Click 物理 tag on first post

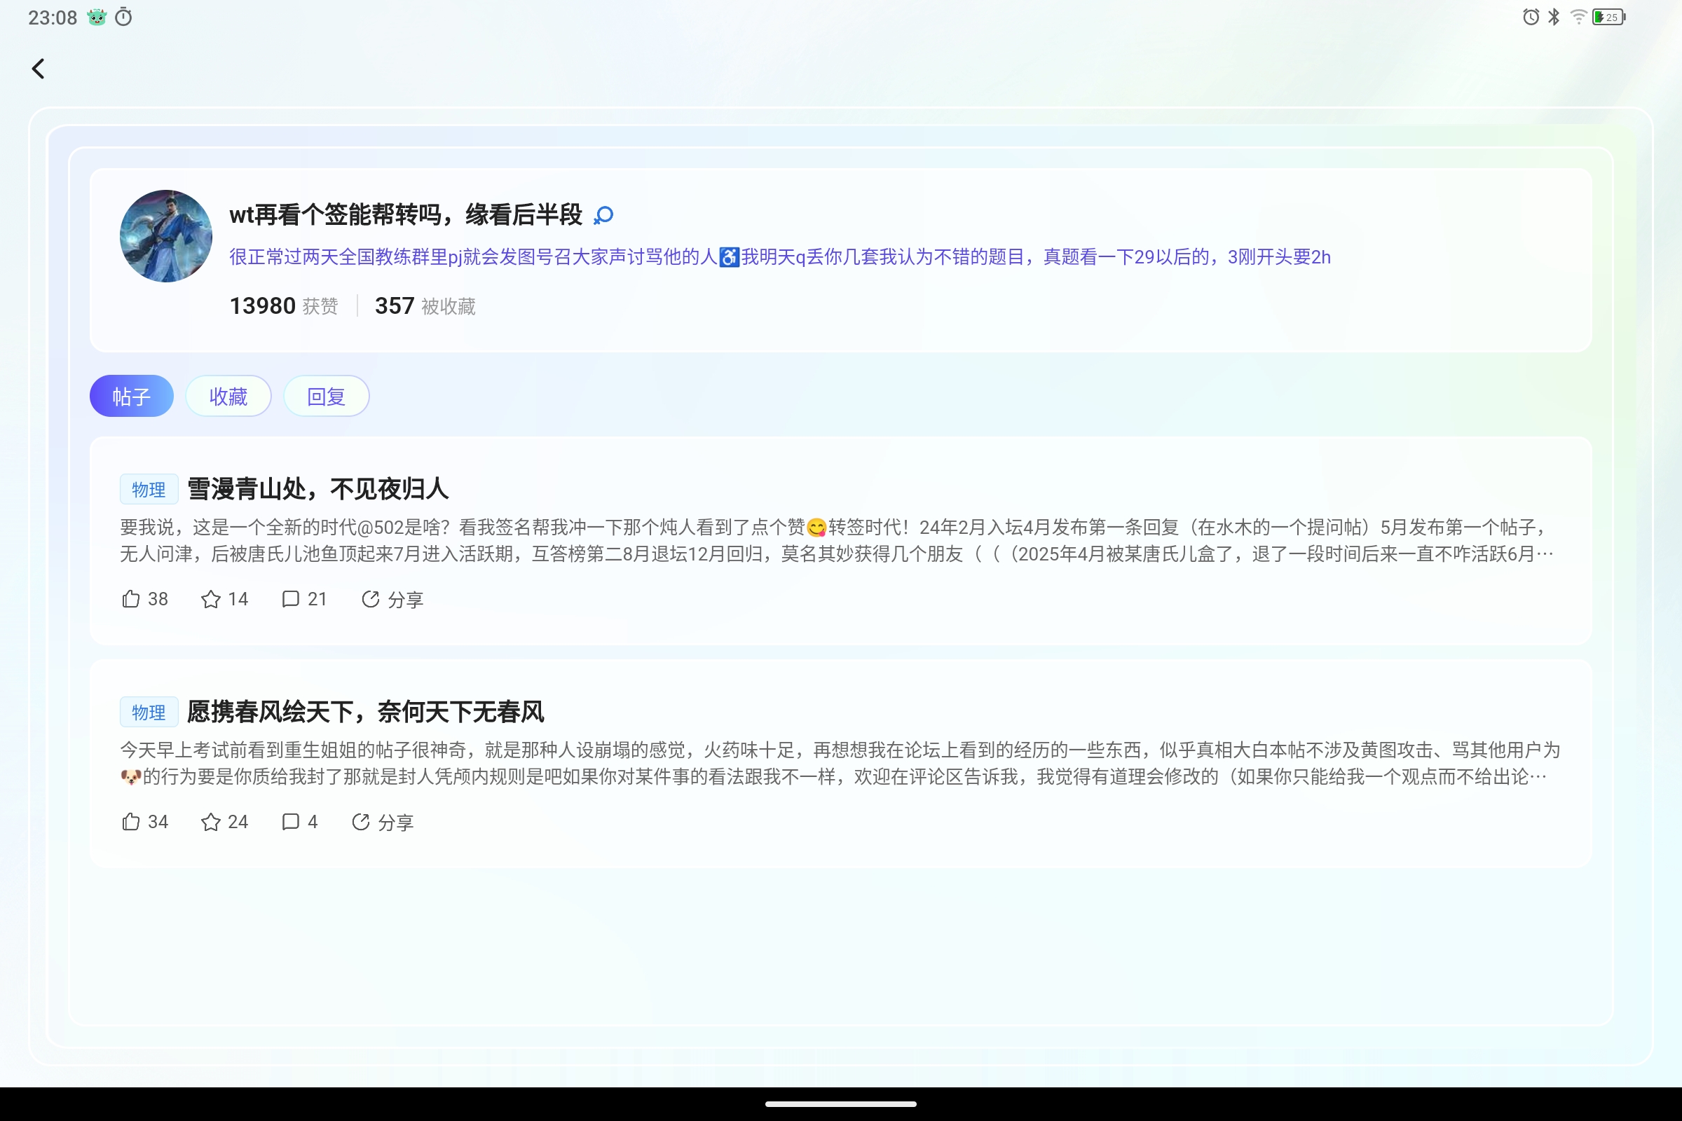pyautogui.click(x=148, y=490)
